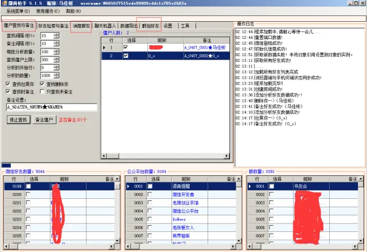This screenshot has height=252, width=367.
Task: Adjust the 每批分析数量 spinner arrows
Action: coord(57,52)
